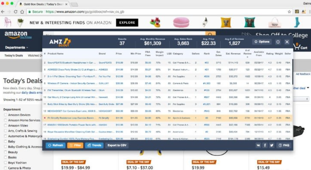This screenshot has width=311, height=170.
Task: Check the Arts, Crafts & Sewing checkbox
Action: pos(5,131)
